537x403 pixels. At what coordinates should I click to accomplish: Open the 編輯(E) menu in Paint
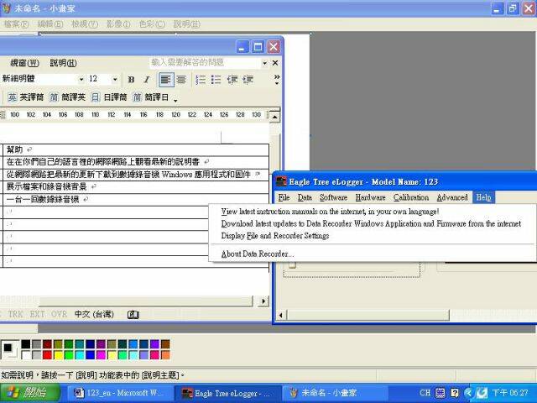point(50,24)
